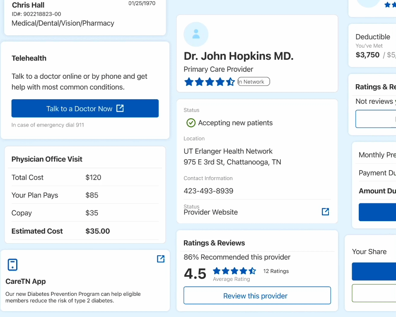Image resolution: width=396 pixels, height=317 pixels.
Task: Click green checkmark beside Accepting new patients
Action: tap(191, 123)
